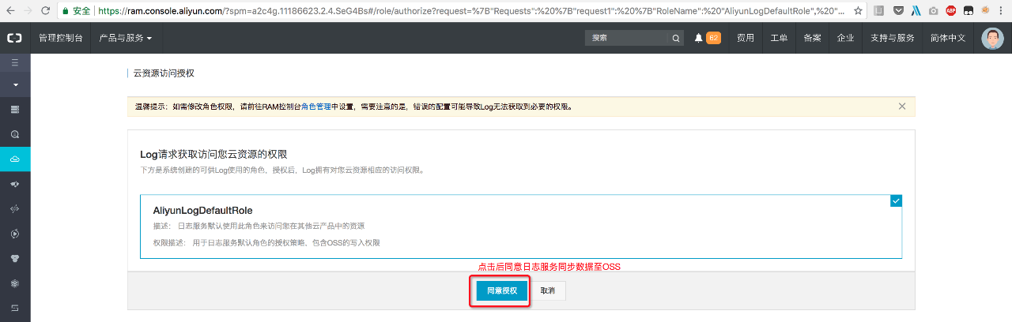The width and height of the screenshot is (1012, 322).
Task: Open the 工单 menu
Action: (x=779, y=38)
